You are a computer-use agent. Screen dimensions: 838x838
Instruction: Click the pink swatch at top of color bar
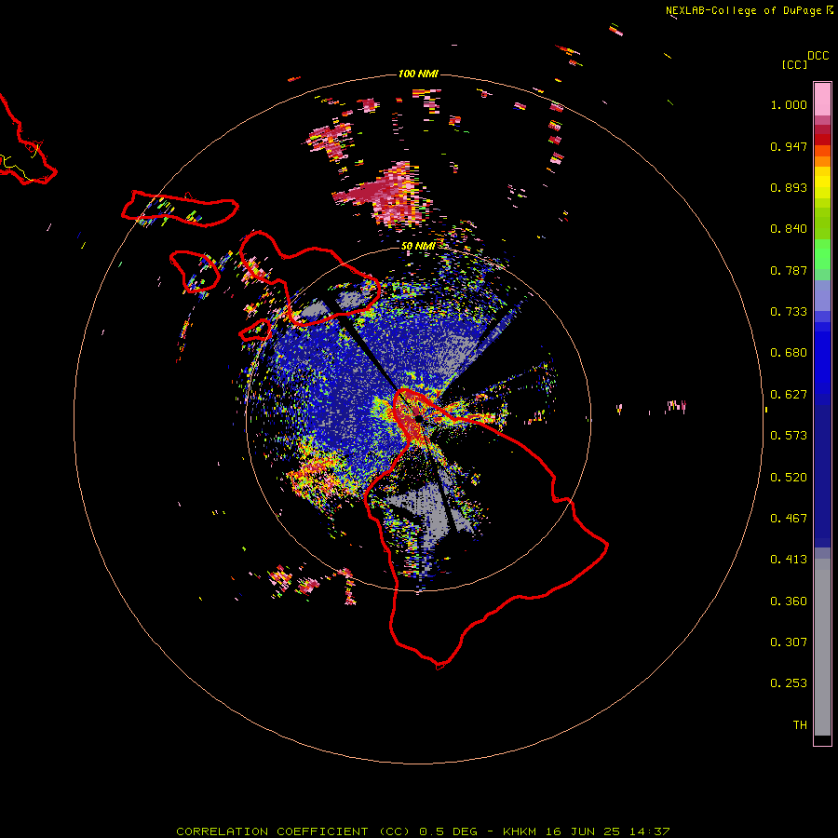click(x=822, y=99)
